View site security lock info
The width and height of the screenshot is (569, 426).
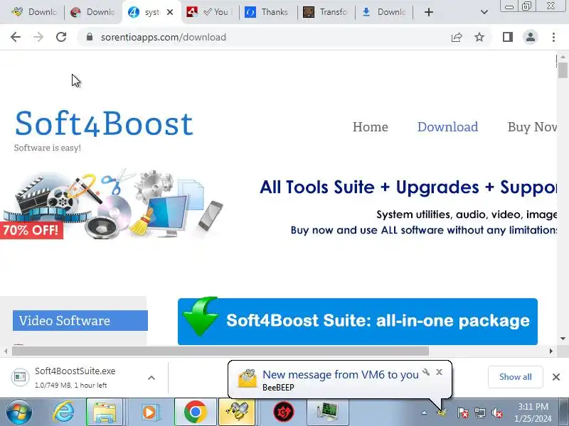(x=90, y=37)
